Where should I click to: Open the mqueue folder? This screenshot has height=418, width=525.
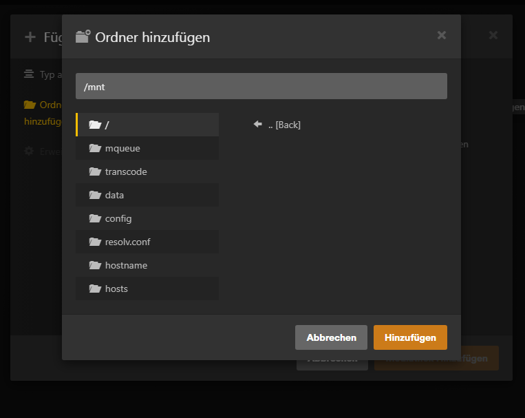coord(147,148)
